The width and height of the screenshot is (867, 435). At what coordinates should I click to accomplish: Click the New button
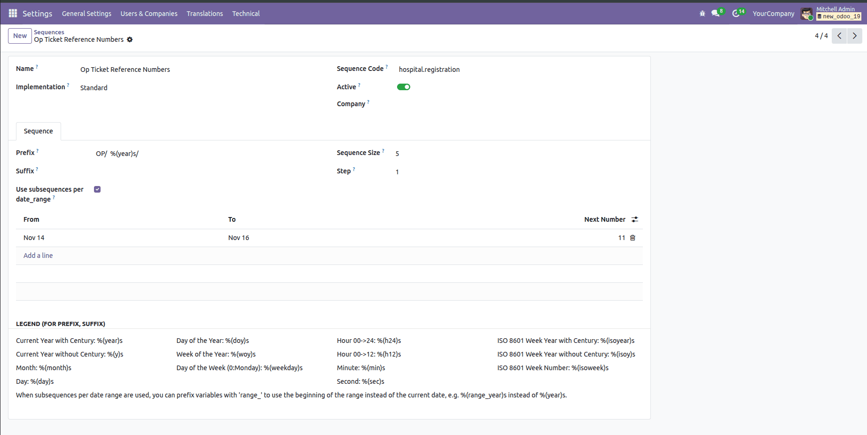[19, 36]
